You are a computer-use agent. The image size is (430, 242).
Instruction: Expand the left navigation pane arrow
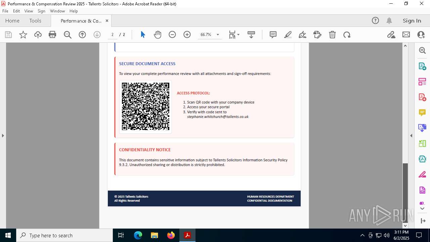point(3,135)
